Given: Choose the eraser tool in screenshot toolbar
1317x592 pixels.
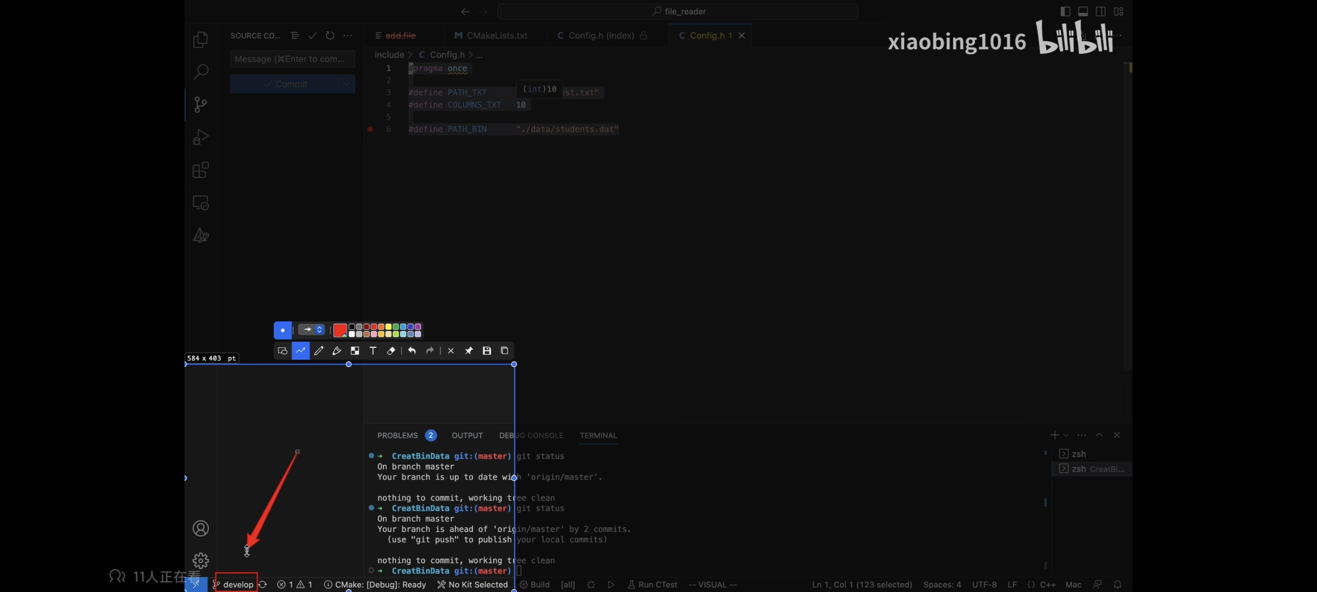Looking at the screenshot, I should pos(390,350).
